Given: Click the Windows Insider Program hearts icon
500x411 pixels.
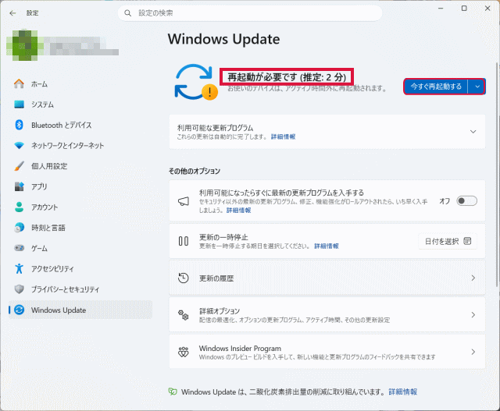Looking at the screenshot, I should (184, 352).
